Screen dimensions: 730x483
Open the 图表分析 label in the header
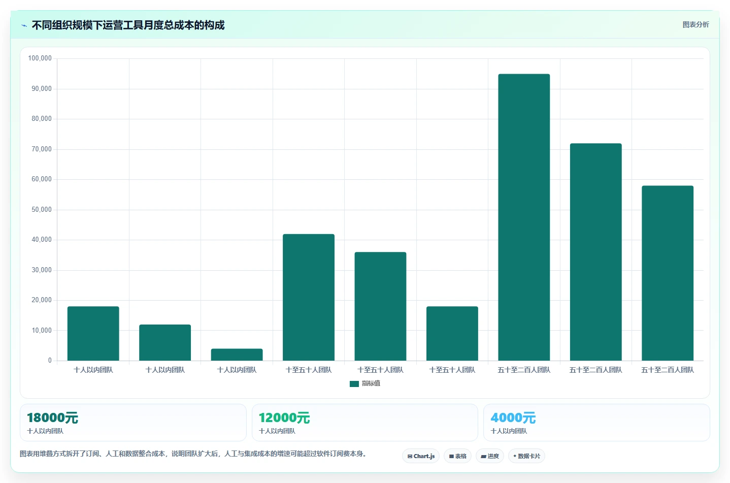(695, 24)
